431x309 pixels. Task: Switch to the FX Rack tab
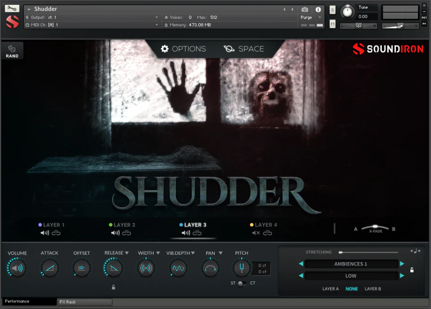click(x=85, y=302)
